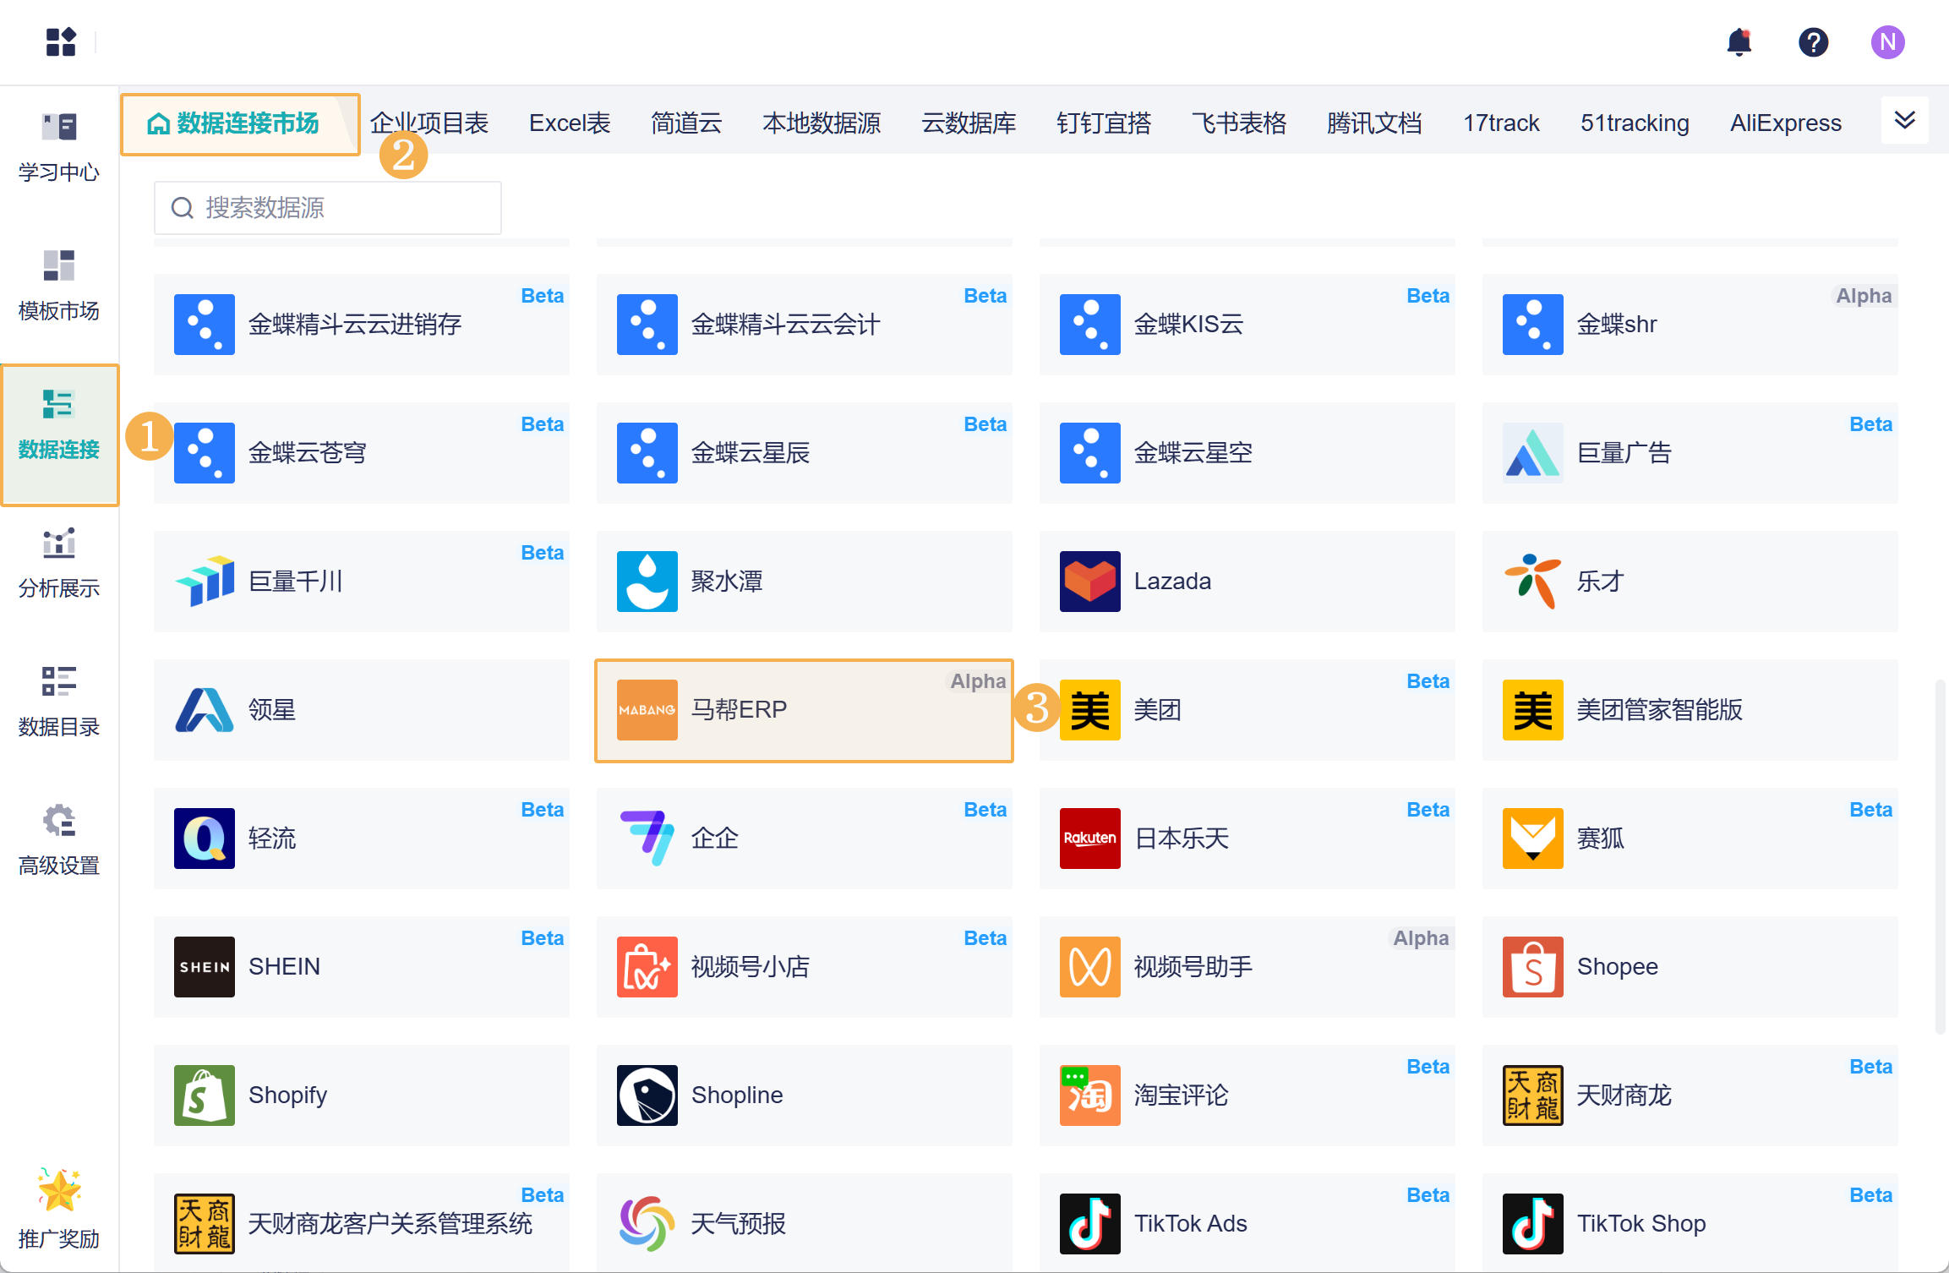Expand the tab overflow chevron

pos(1904,120)
